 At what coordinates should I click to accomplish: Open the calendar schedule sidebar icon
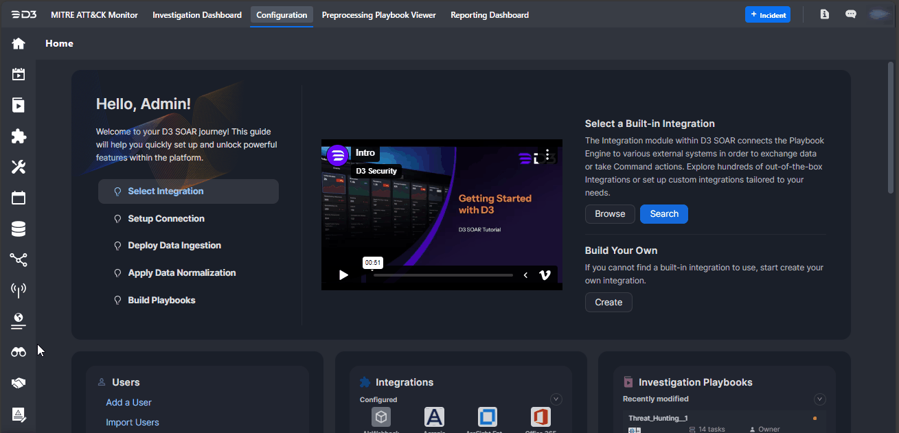point(19,198)
